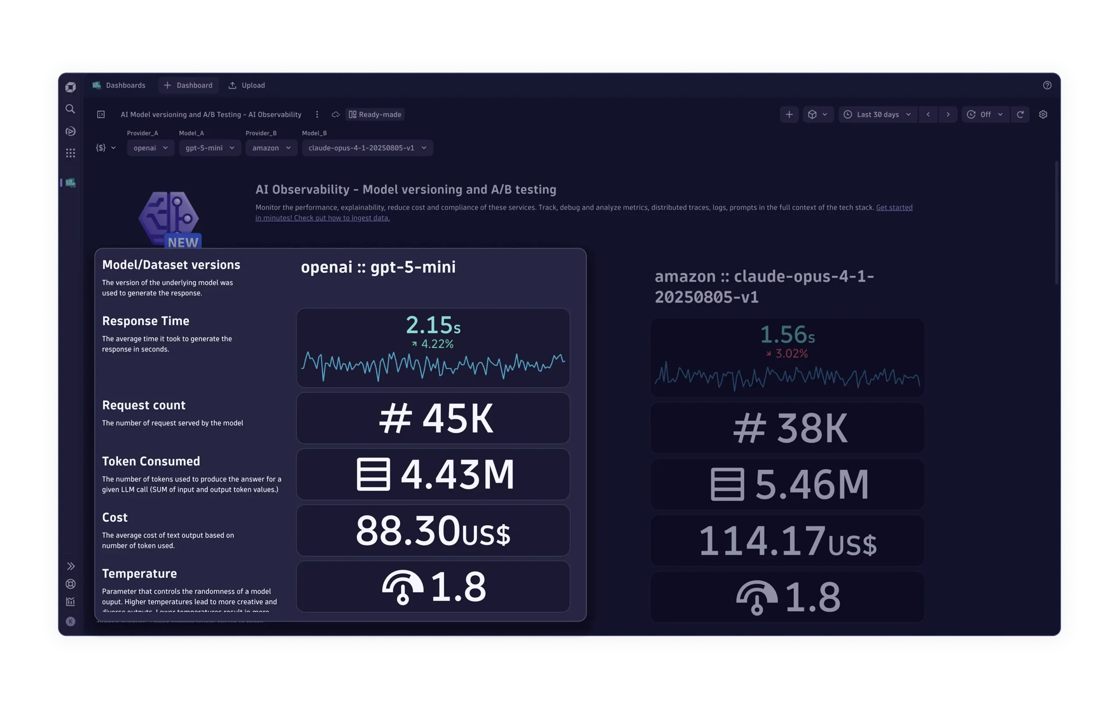This screenshot has height=709, width=1119.
Task: Follow the Get started in minutes link
Action: tap(894, 207)
